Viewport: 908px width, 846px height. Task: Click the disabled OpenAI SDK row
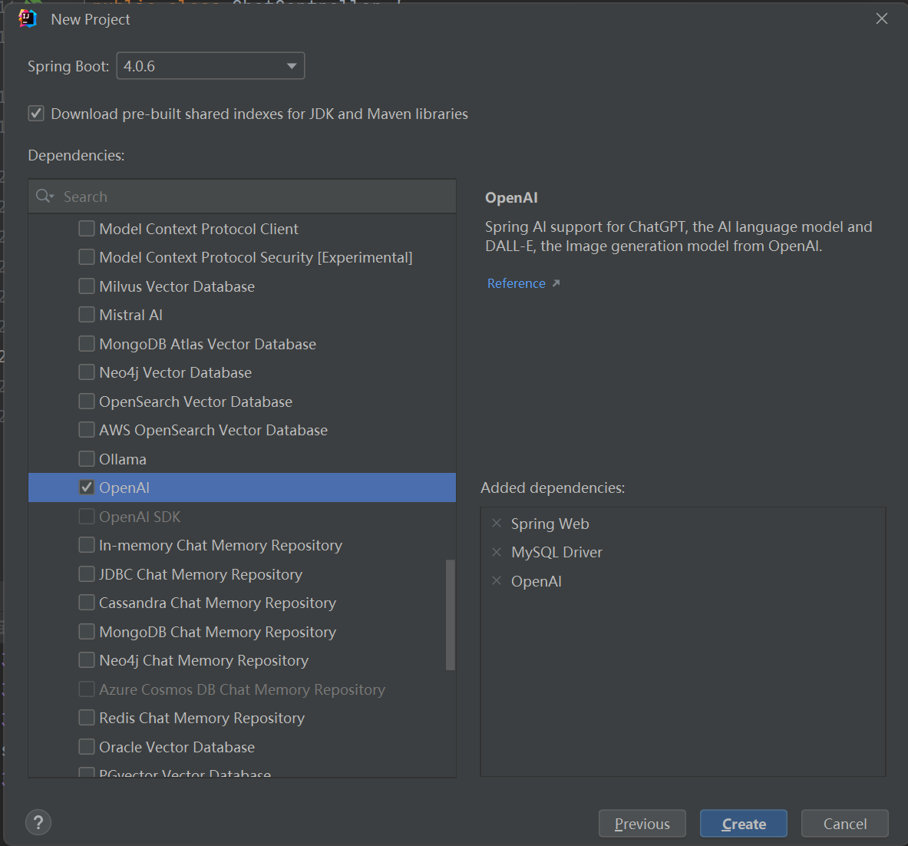242,517
